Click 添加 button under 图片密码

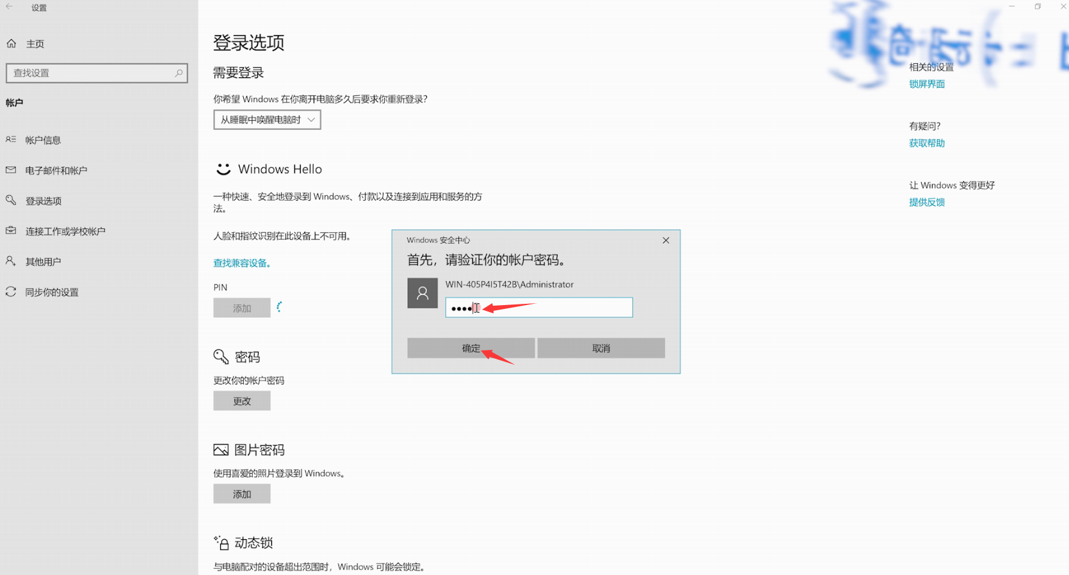242,494
